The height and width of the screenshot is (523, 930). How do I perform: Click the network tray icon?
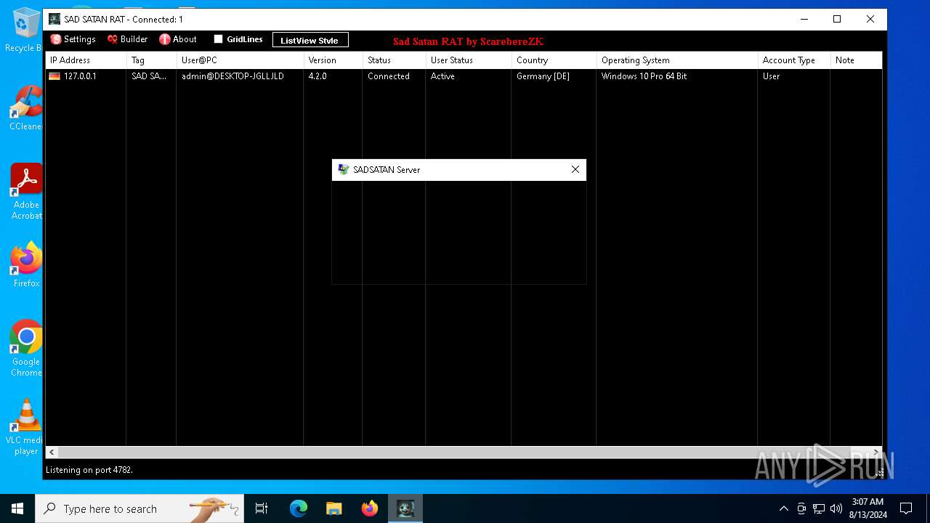[x=819, y=508]
